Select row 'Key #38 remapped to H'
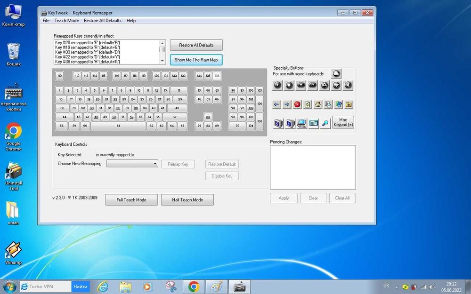The width and height of the screenshot is (471, 294). tap(106, 62)
